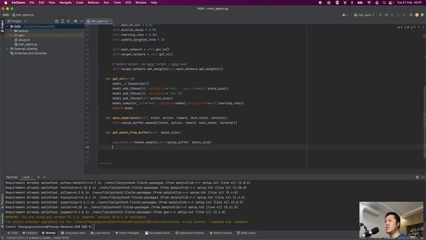Collapse the DQN project root folder
Image resolution: width=426 pixels, height=240 pixels.
(x=7, y=27)
